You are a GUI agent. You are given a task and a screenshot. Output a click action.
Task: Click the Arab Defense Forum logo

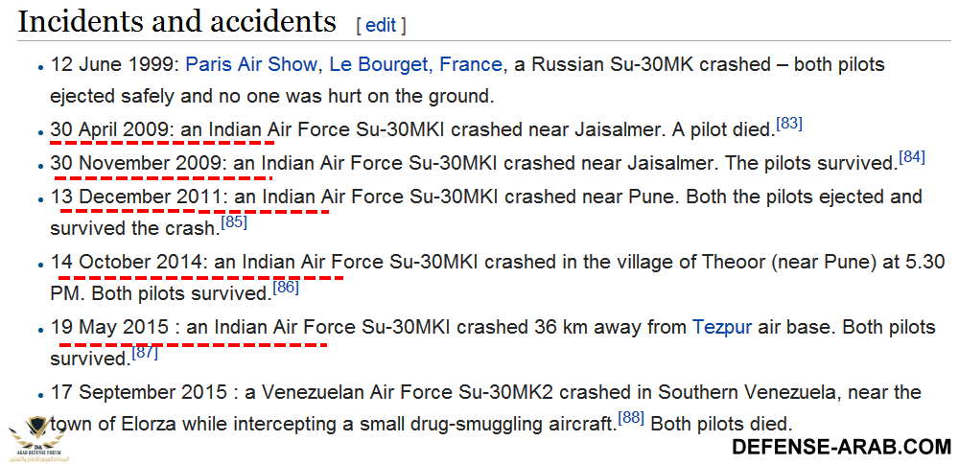(38, 438)
